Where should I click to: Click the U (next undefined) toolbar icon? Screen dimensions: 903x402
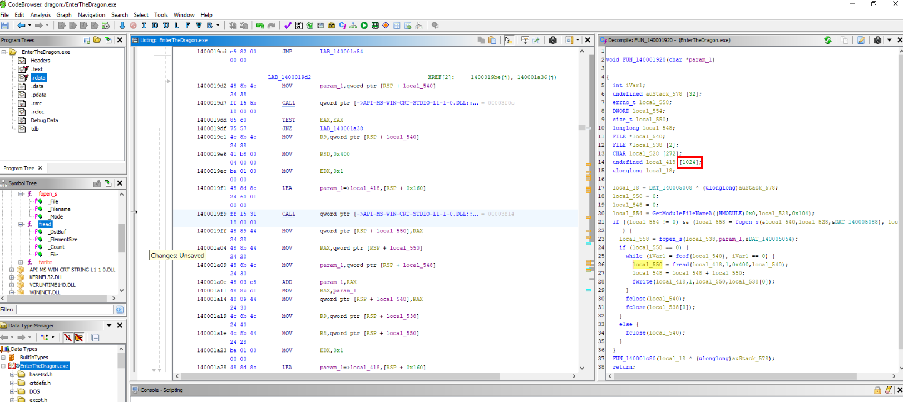click(166, 26)
